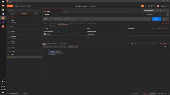Open the Windows notification center icon
The width and height of the screenshot is (170, 95).
pos(3,92)
